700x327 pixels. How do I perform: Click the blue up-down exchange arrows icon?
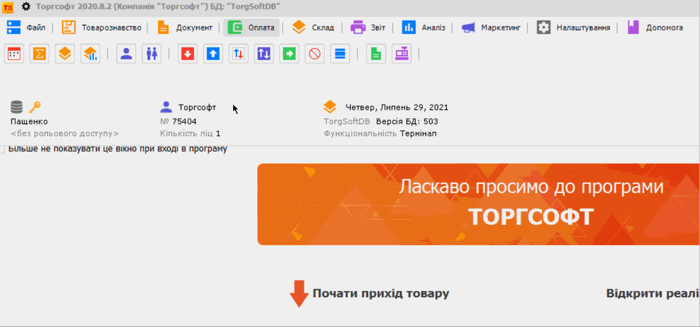click(x=263, y=53)
